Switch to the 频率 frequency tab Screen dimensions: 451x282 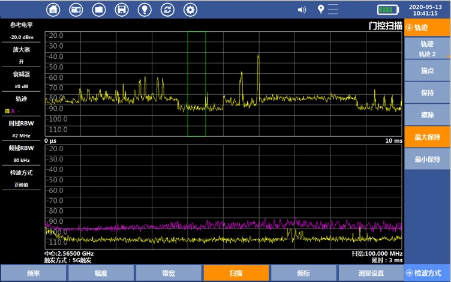[34, 273]
